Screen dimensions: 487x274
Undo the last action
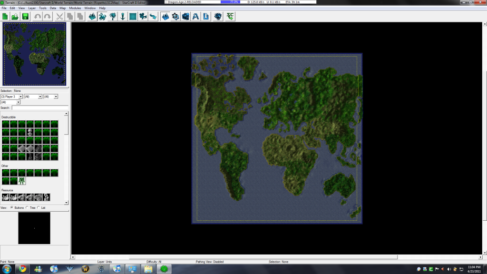click(x=38, y=17)
